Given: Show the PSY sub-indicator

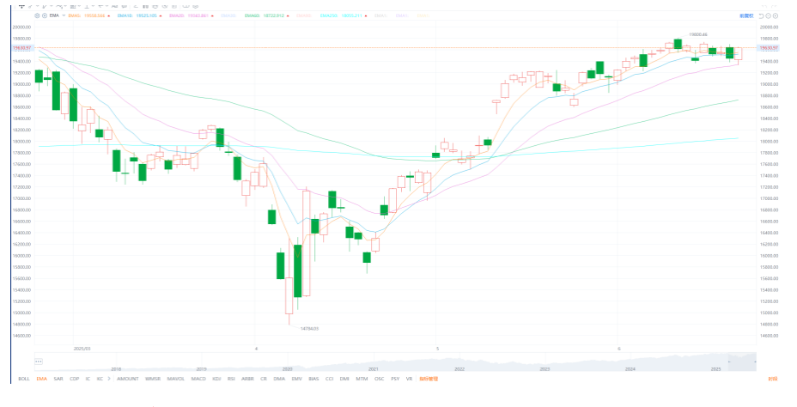Looking at the screenshot, I should point(395,379).
